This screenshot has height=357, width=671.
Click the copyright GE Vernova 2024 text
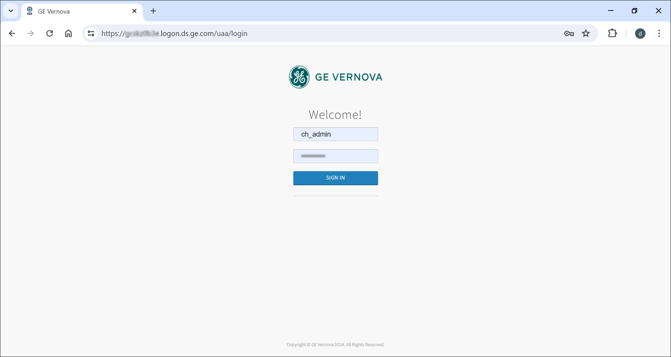335,345
